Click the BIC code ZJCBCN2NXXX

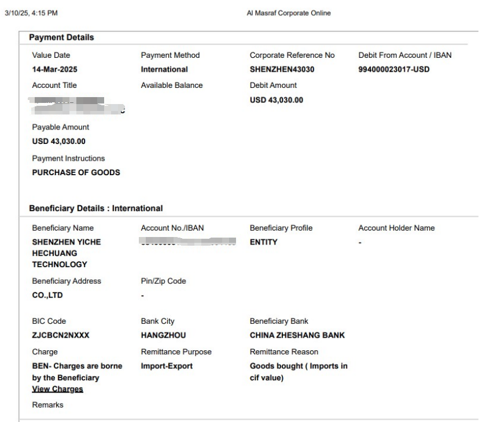pyautogui.click(x=61, y=335)
